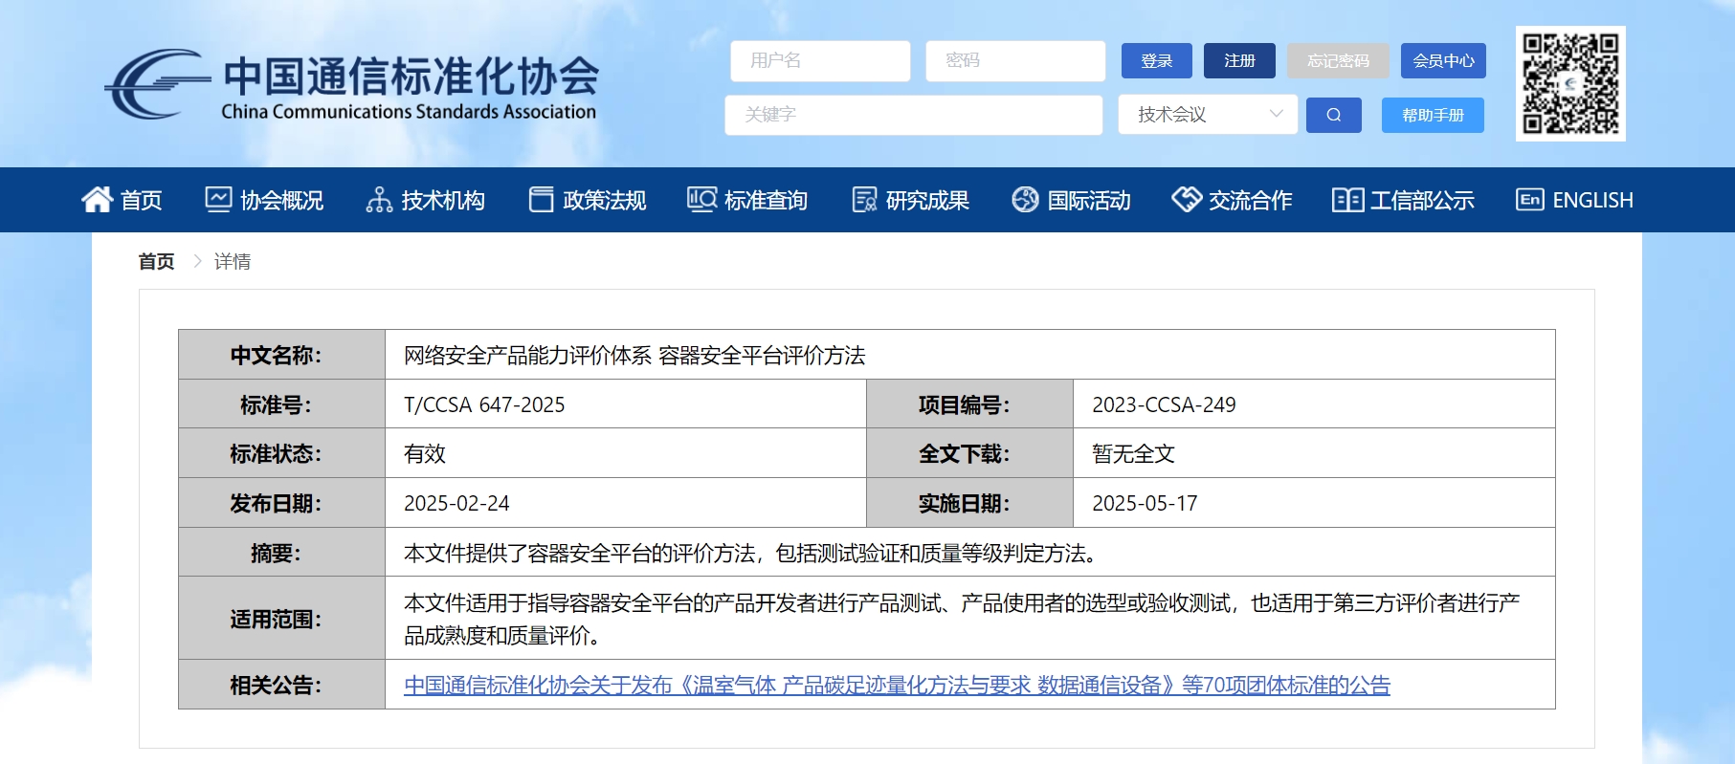Open the 帮助手册 help manual

[x=1433, y=115]
